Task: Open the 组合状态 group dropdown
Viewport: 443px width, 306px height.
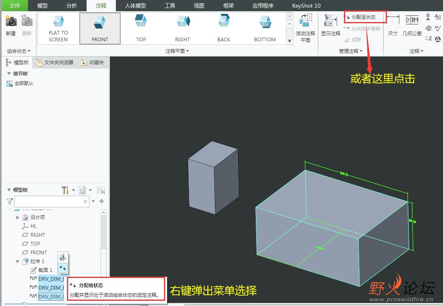Action: tap(19, 51)
